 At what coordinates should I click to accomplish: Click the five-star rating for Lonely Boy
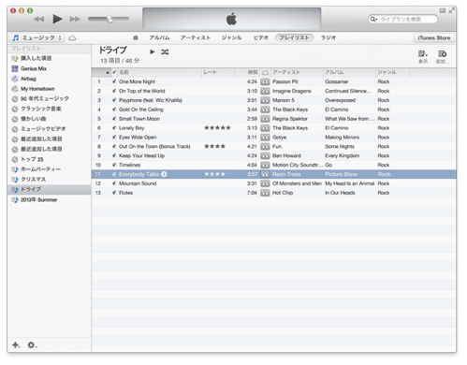coord(217,128)
